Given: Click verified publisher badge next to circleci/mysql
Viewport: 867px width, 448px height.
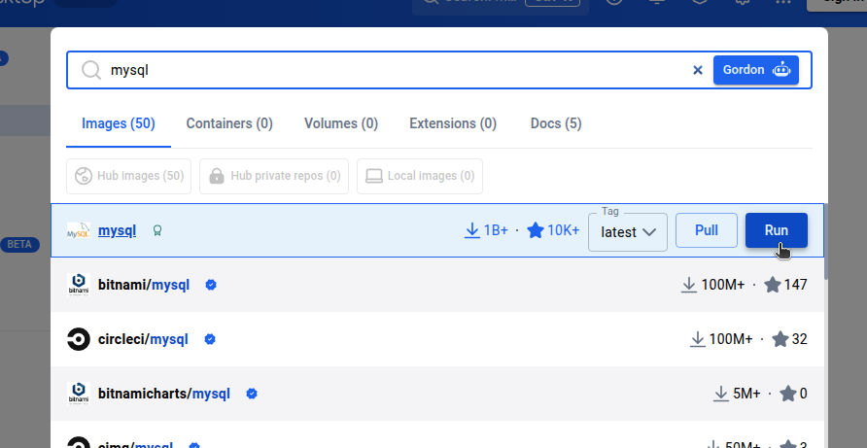Looking at the screenshot, I should point(210,339).
